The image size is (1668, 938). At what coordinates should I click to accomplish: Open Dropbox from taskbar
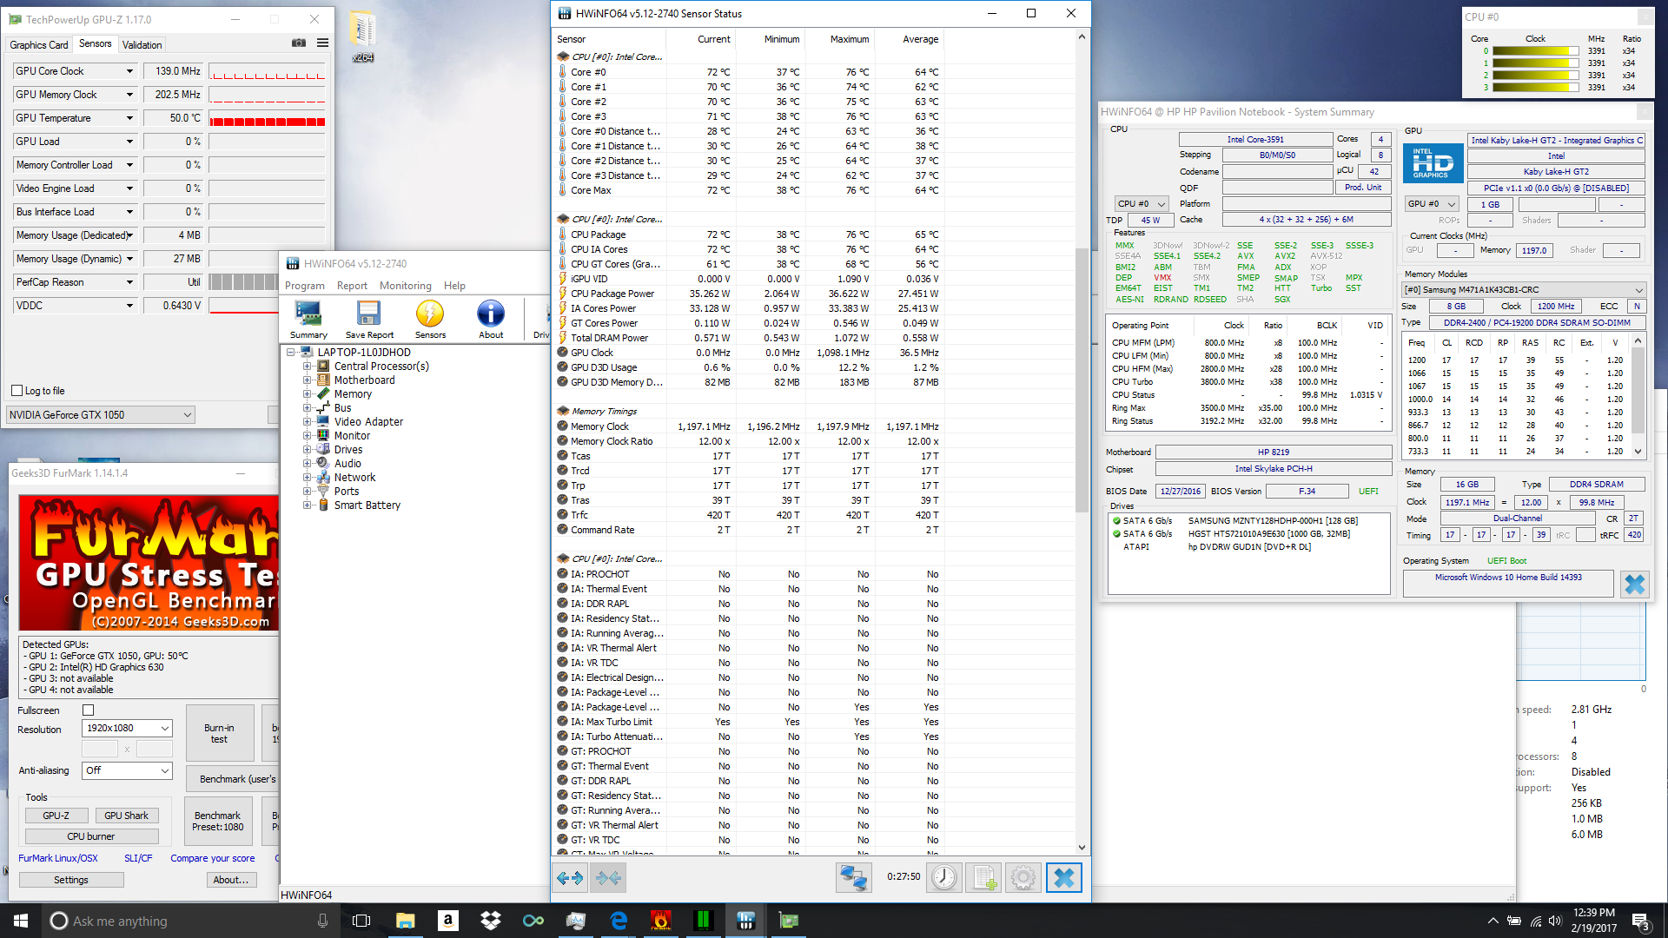click(491, 921)
